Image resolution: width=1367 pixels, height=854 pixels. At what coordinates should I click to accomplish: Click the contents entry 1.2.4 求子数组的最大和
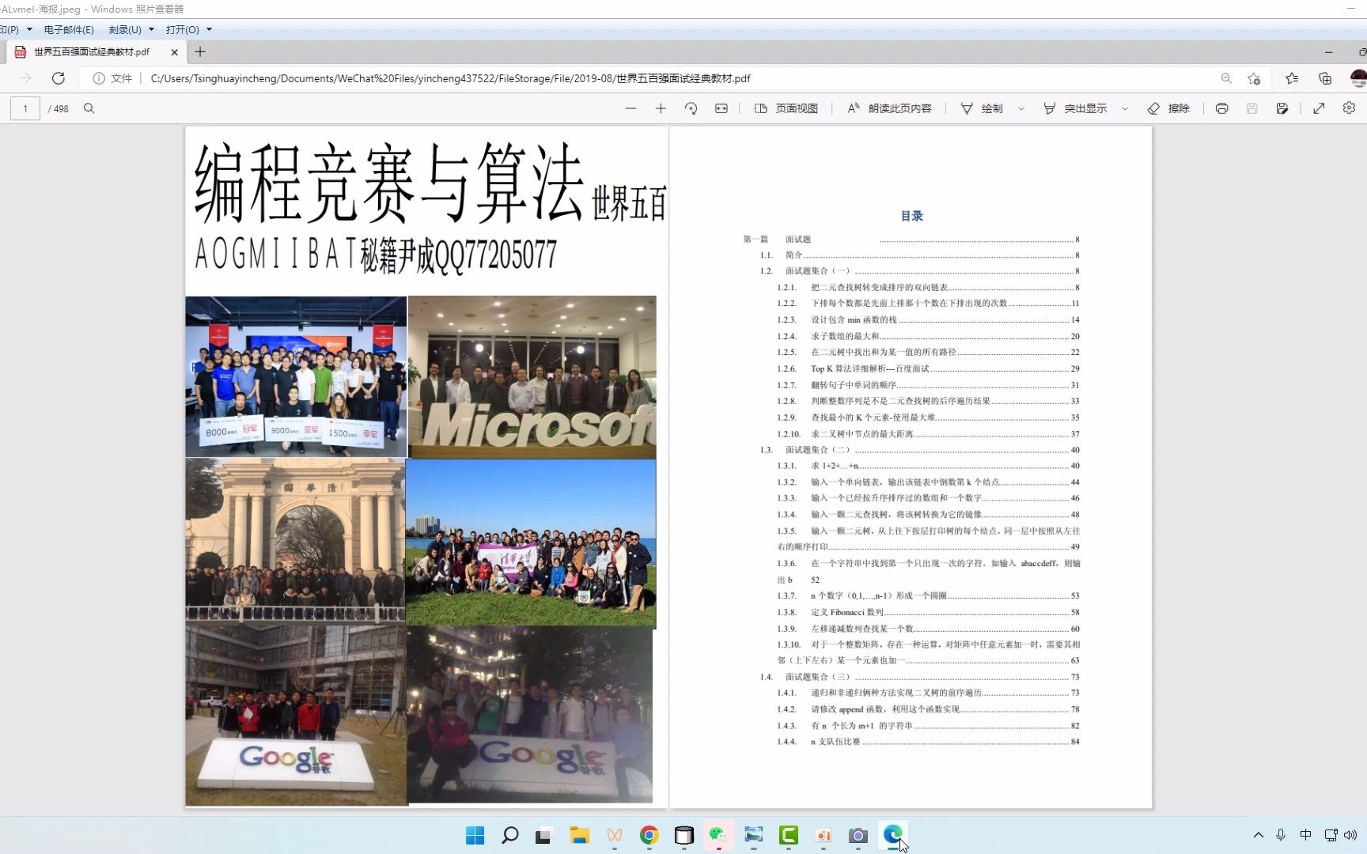tap(928, 336)
